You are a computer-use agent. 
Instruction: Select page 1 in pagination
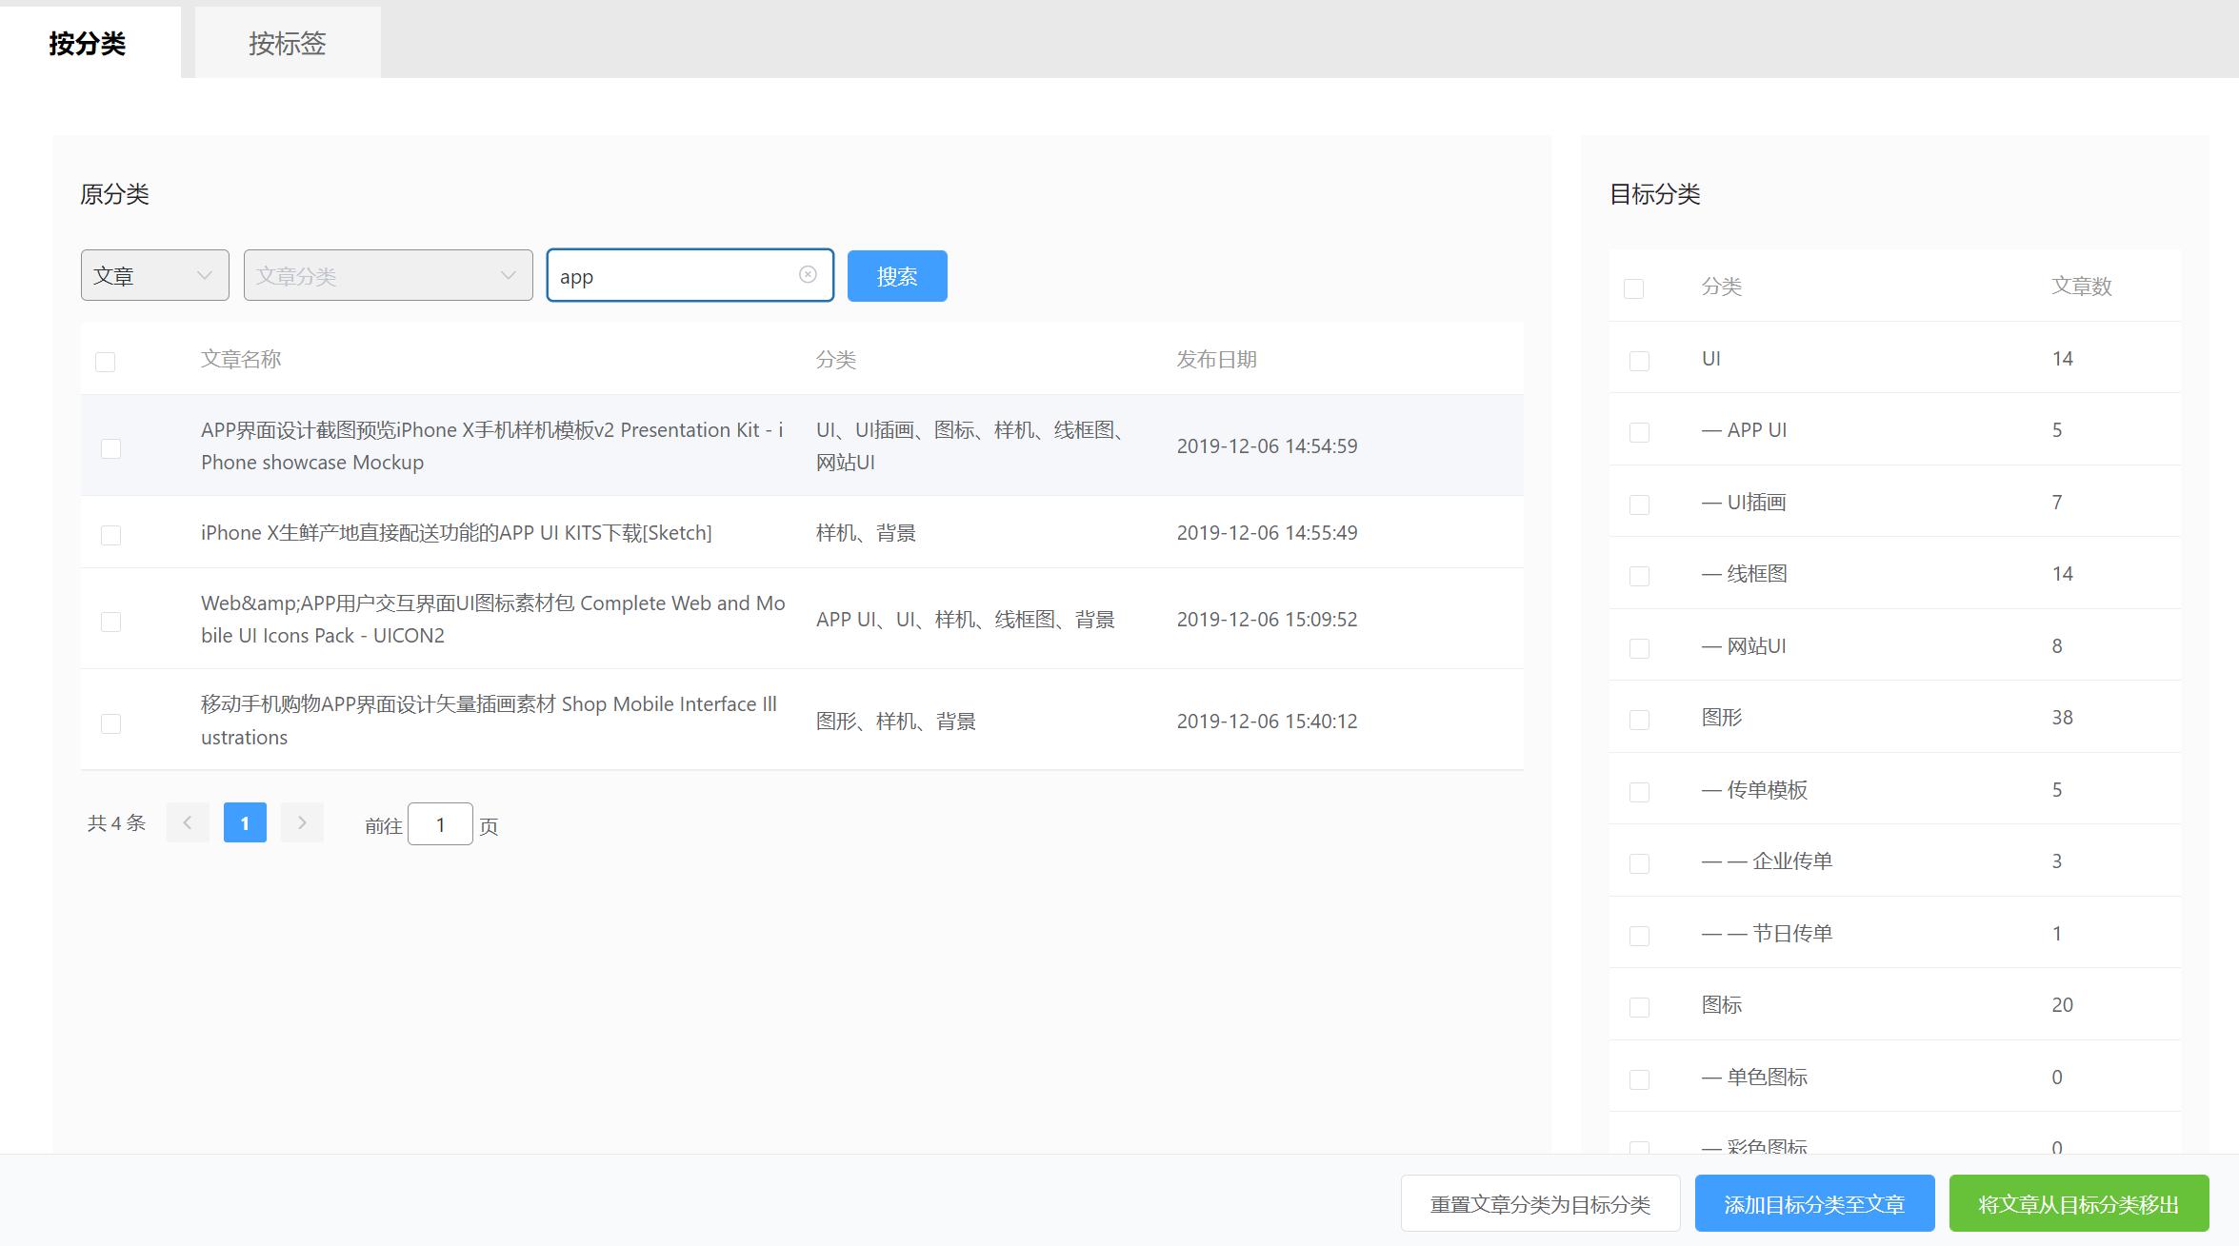pos(245,822)
